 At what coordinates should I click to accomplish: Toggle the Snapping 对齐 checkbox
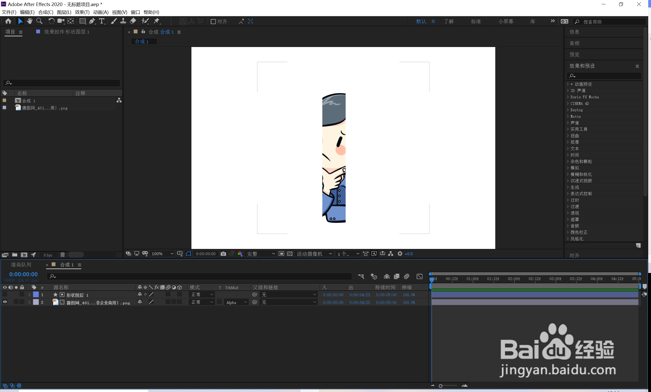pyautogui.click(x=213, y=21)
